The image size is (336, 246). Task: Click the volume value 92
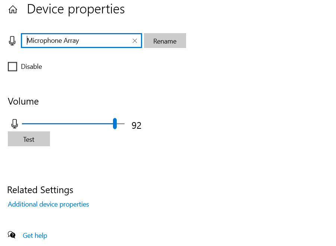[x=136, y=126]
